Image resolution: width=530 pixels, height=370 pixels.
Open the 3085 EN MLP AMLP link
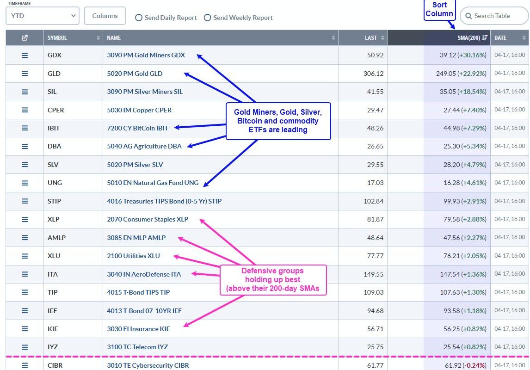pyautogui.click(x=136, y=238)
